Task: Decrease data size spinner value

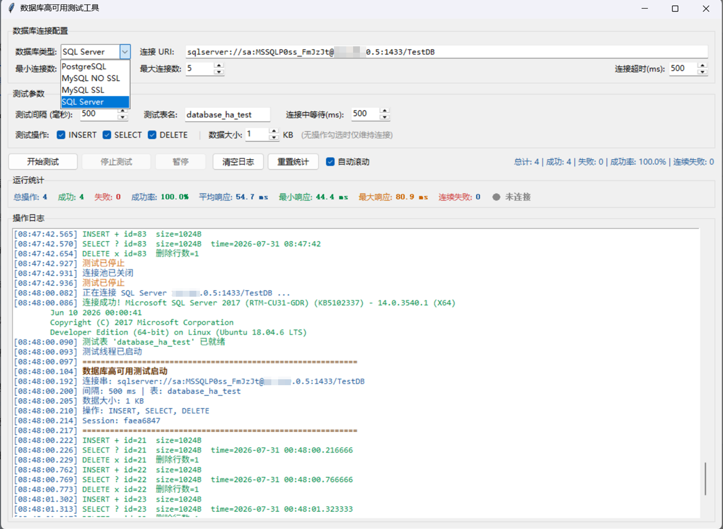Action: point(274,137)
